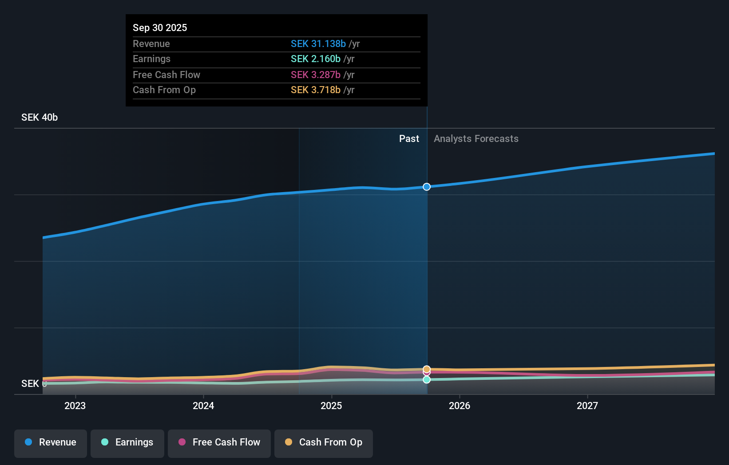Click the Past section label
The width and height of the screenshot is (729, 465).
click(x=409, y=138)
